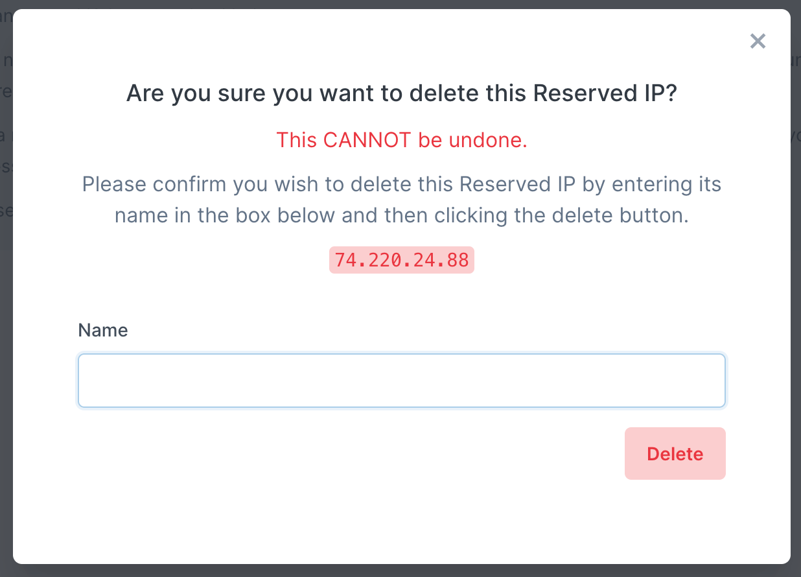Select the 74.220.24.88 IP address badge
This screenshot has height=577, width=801.
click(402, 260)
